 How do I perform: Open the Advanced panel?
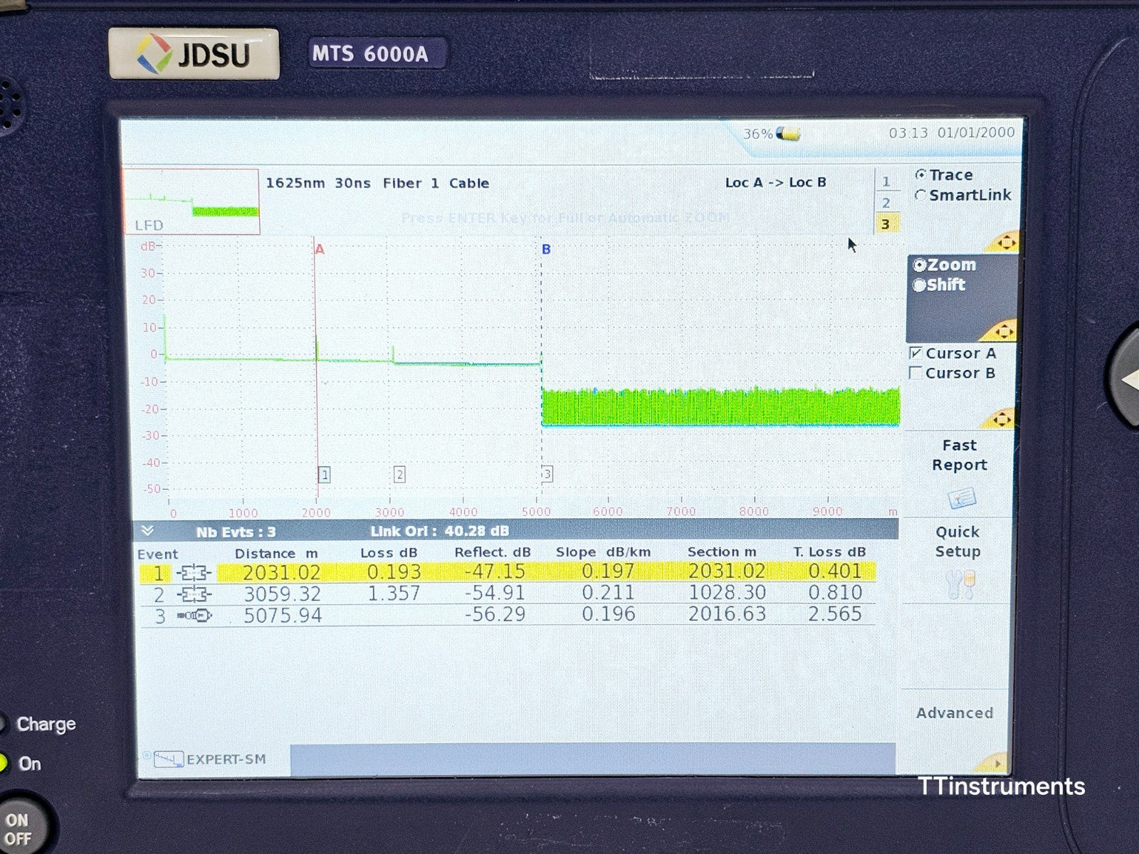pyautogui.click(x=954, y=712)
